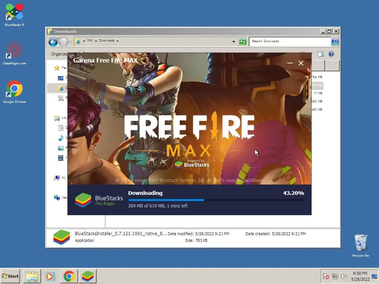Click the Forward arrow in Downloads window
This screenshot has width=379, height=284.
pyautogui.click(x=63, y=42)
